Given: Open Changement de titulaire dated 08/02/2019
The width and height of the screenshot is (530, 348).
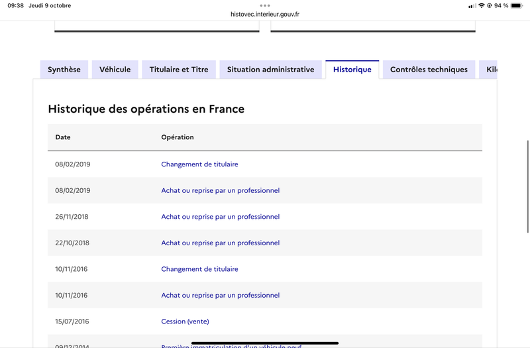Looking at the screenshot, I should coord(199,164).
